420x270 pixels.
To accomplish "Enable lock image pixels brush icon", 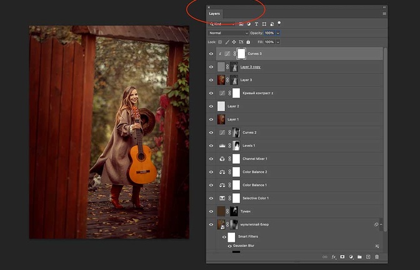I will [x=227, y=42].
